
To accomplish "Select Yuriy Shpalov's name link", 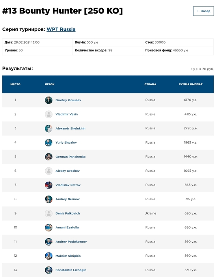I will (66, 142).
